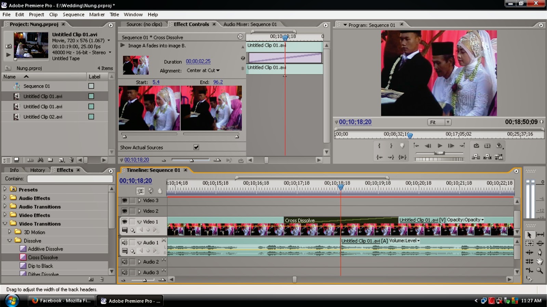Mute the Audio 1 track
Image resolution: width=547 pixels, height=307 pixels.
tap(124, 243)
